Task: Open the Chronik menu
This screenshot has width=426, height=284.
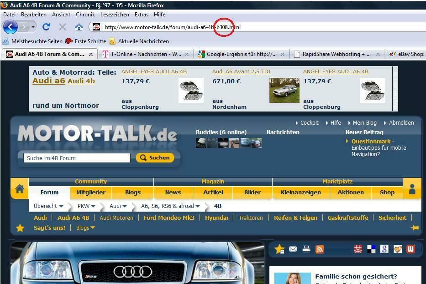Action: pos(85,15)
